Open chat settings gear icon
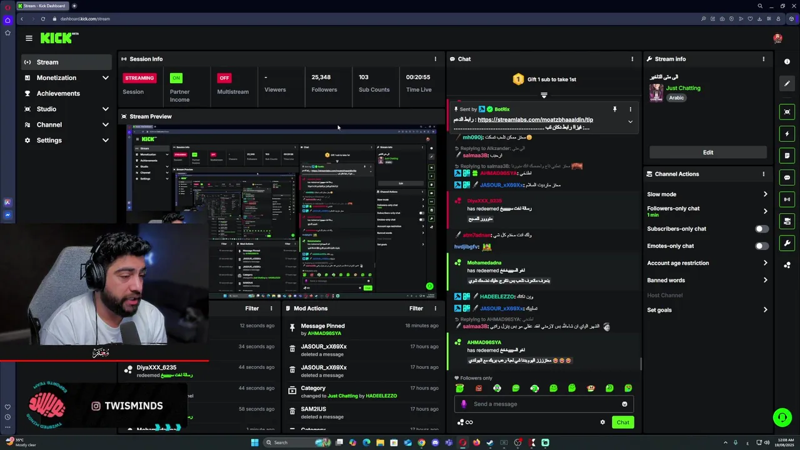 602,422
